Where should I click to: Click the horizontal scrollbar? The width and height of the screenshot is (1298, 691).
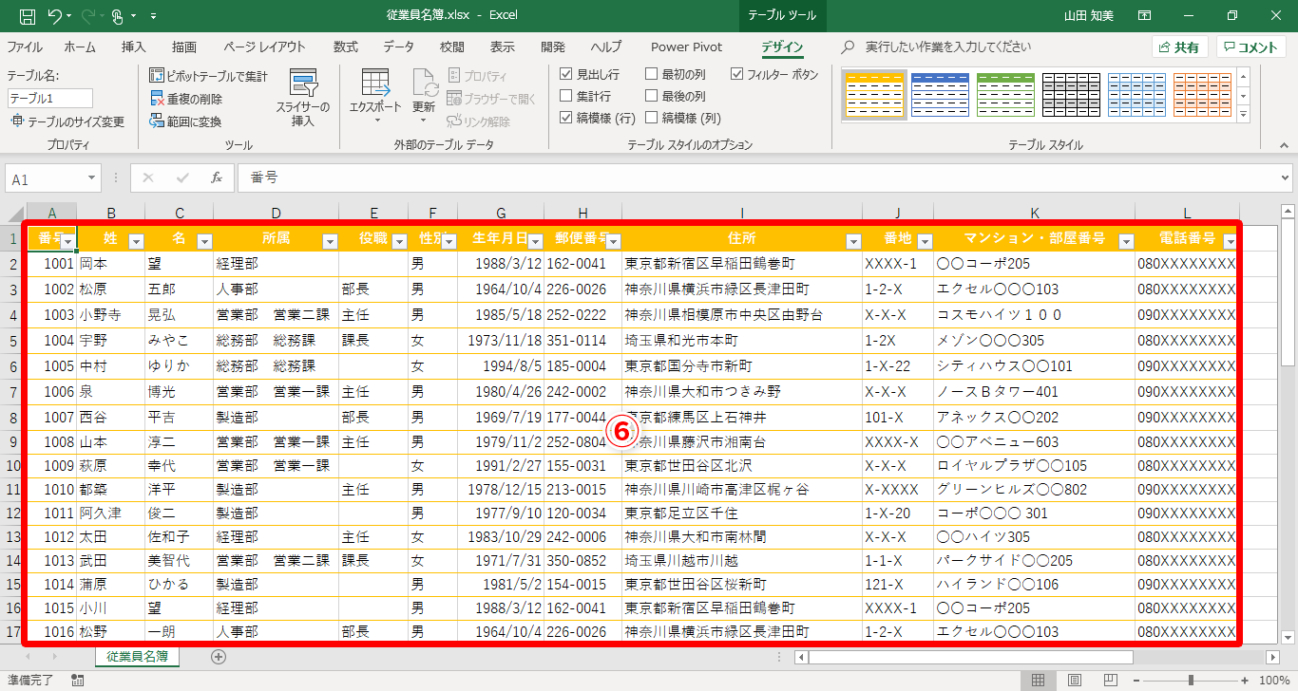point(970,657)
